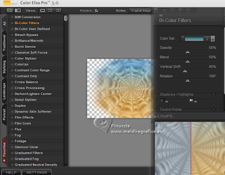Open the Traditional filter category tab

point(4,43)
